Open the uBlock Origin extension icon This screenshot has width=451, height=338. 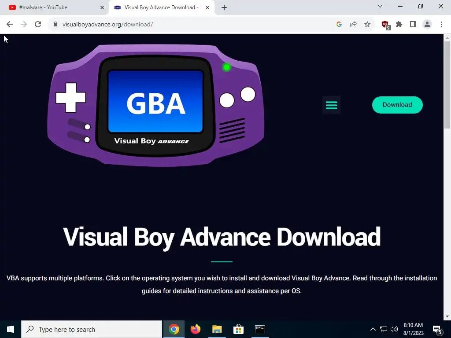386,25
